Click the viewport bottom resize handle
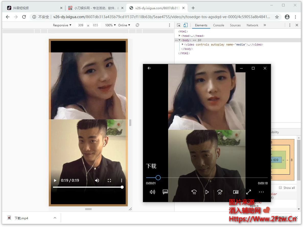This screenshot has height=227, width=303. (x=88, y=209)
